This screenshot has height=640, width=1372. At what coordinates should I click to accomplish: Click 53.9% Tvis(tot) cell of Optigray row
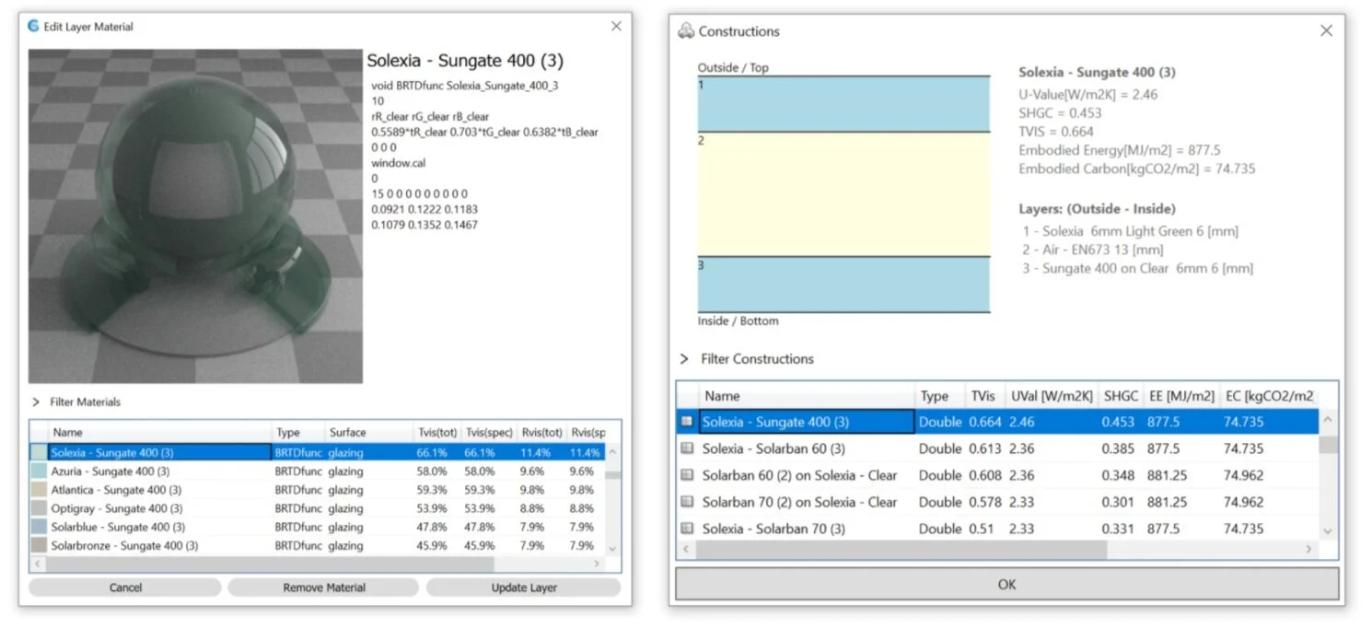(431, 508)
